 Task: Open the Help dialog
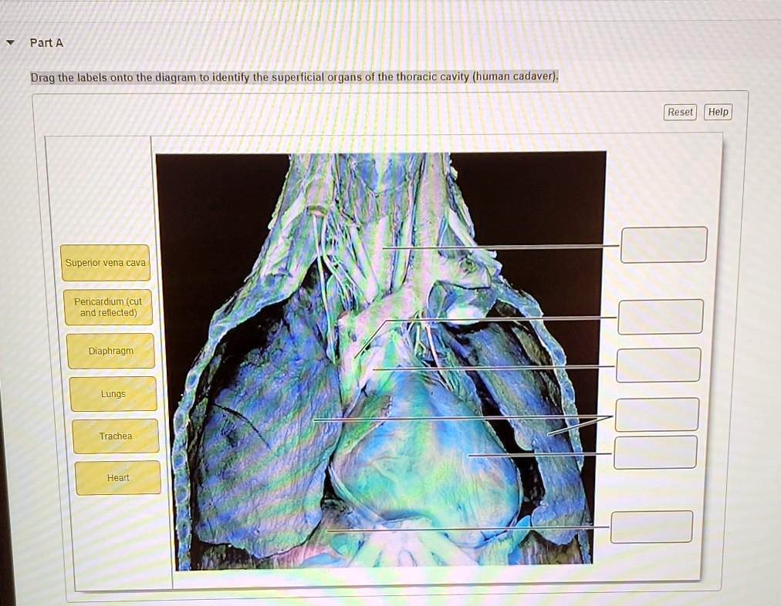click(x=718, y=112)
